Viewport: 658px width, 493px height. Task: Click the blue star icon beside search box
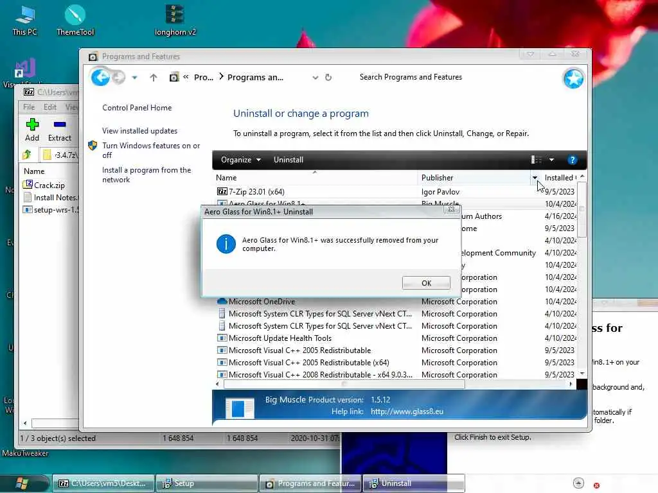pos(573,78)
